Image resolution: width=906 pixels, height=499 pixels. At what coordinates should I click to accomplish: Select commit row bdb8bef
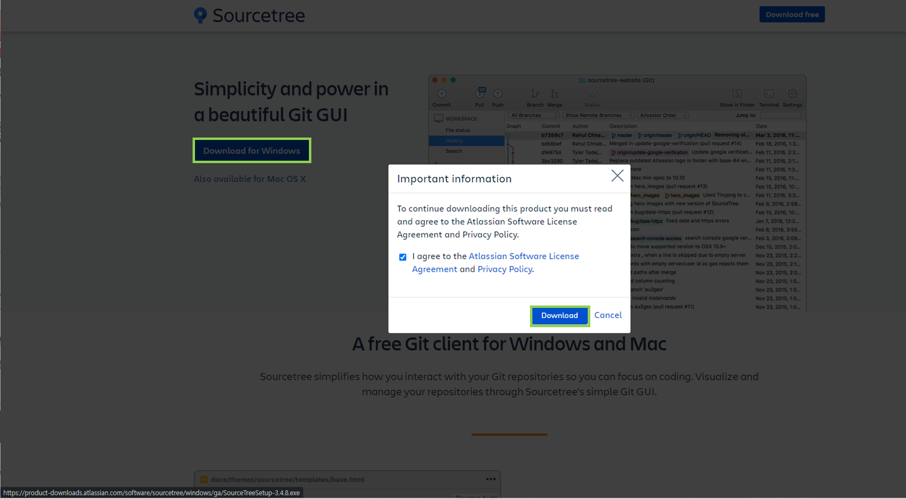(x=655, y=144)
